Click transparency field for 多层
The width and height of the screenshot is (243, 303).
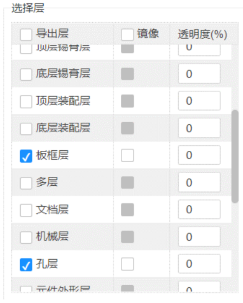pyautogui.click(x=199, y=183)
